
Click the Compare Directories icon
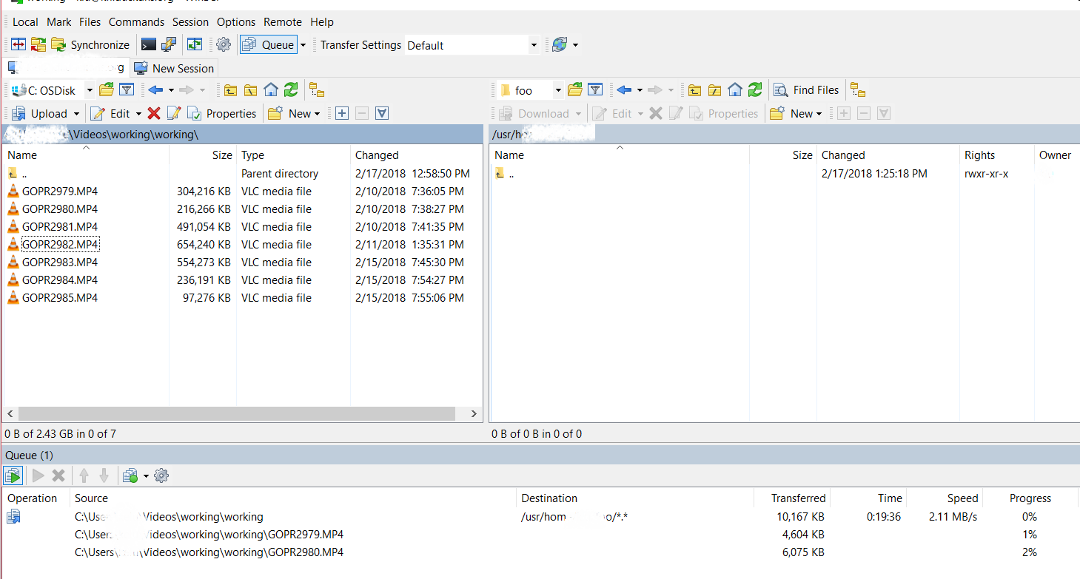(19, 45)
